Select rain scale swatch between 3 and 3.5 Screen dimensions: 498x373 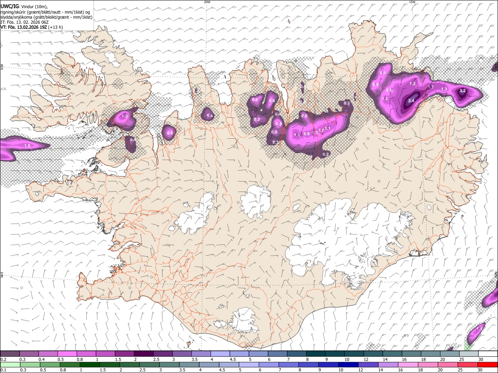click(x=169, y=364)
